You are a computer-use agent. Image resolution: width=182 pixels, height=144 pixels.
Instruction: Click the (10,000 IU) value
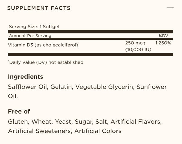138,50
